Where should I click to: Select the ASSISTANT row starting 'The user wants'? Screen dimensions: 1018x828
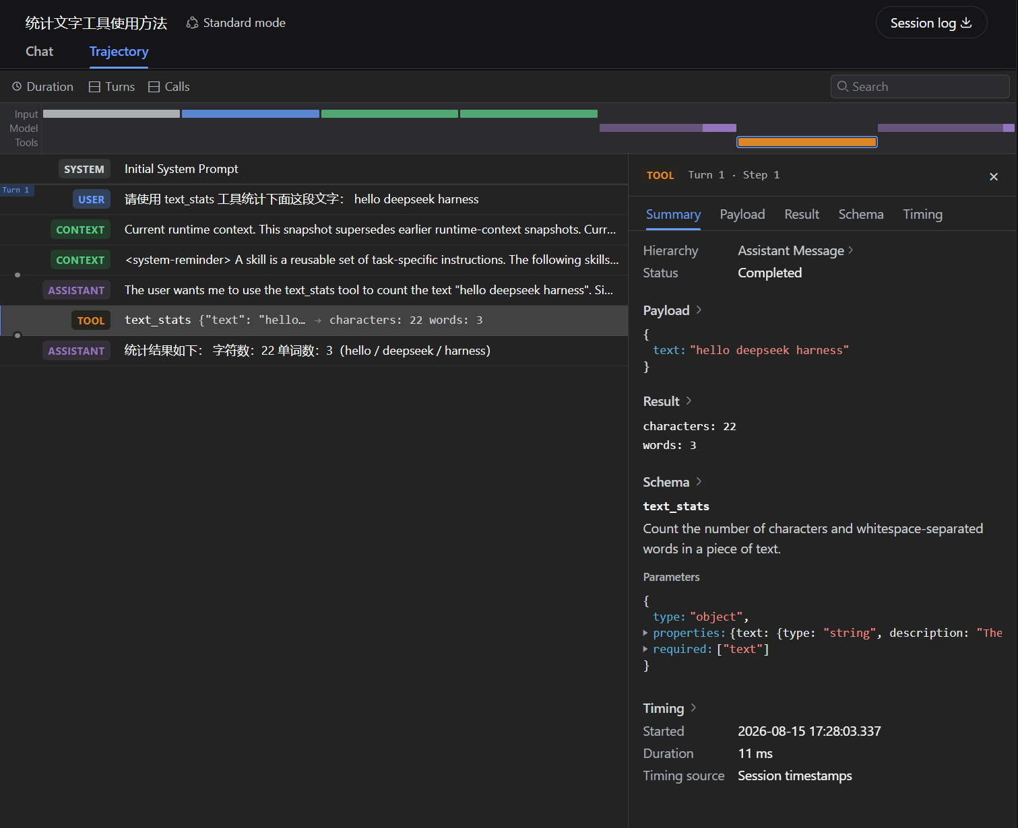[314, 290]
